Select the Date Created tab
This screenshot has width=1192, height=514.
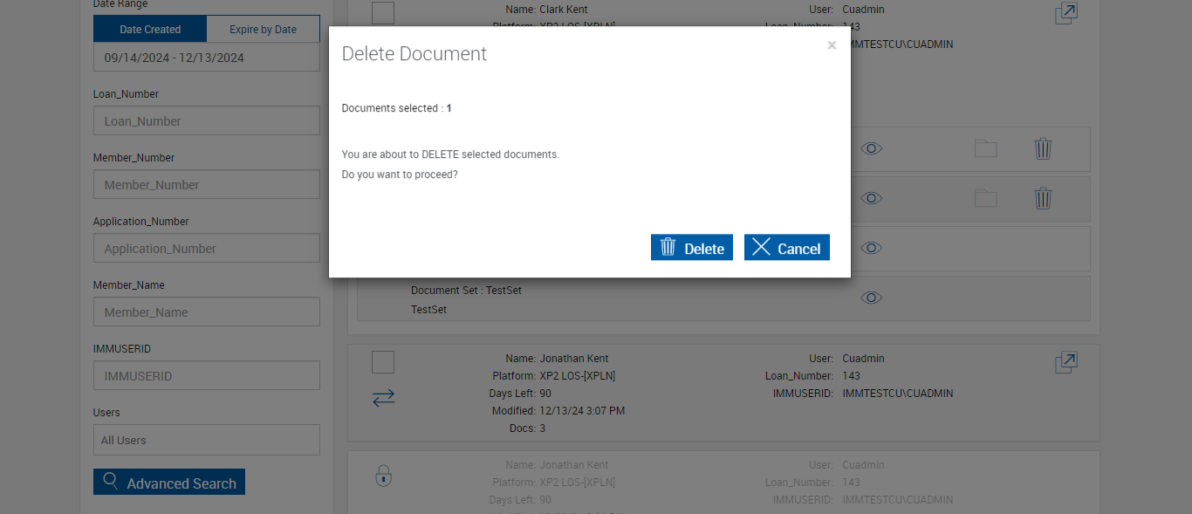[x=150, y=30]
